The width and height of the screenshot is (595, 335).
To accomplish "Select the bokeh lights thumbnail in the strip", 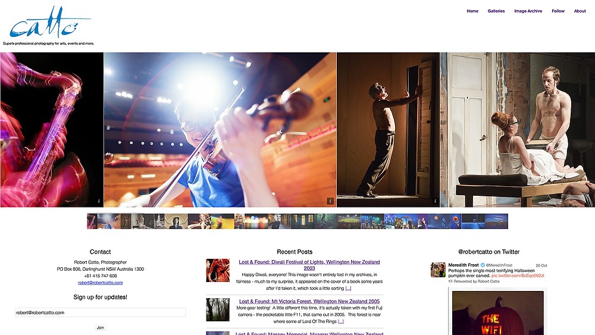I will [256, 221].
